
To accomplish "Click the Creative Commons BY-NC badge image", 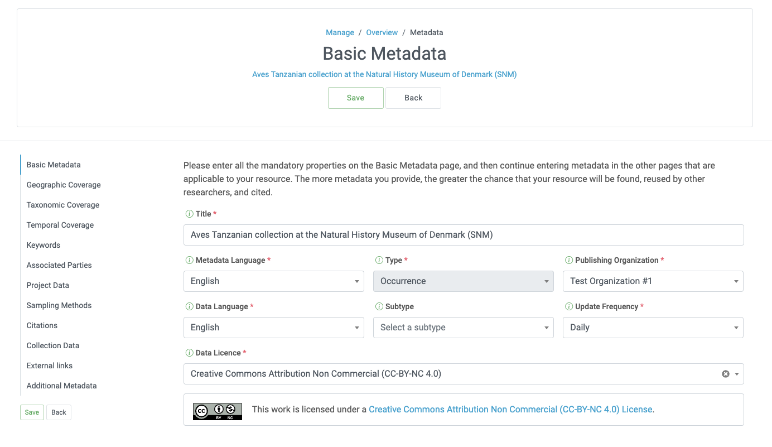I will [x=218, y=411].
